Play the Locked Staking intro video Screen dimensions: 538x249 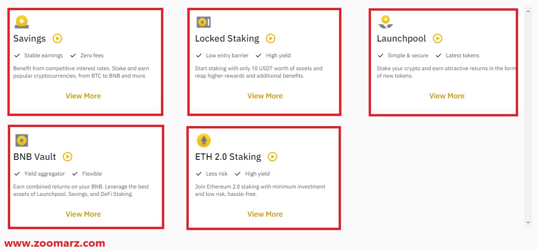pos(271,38)
